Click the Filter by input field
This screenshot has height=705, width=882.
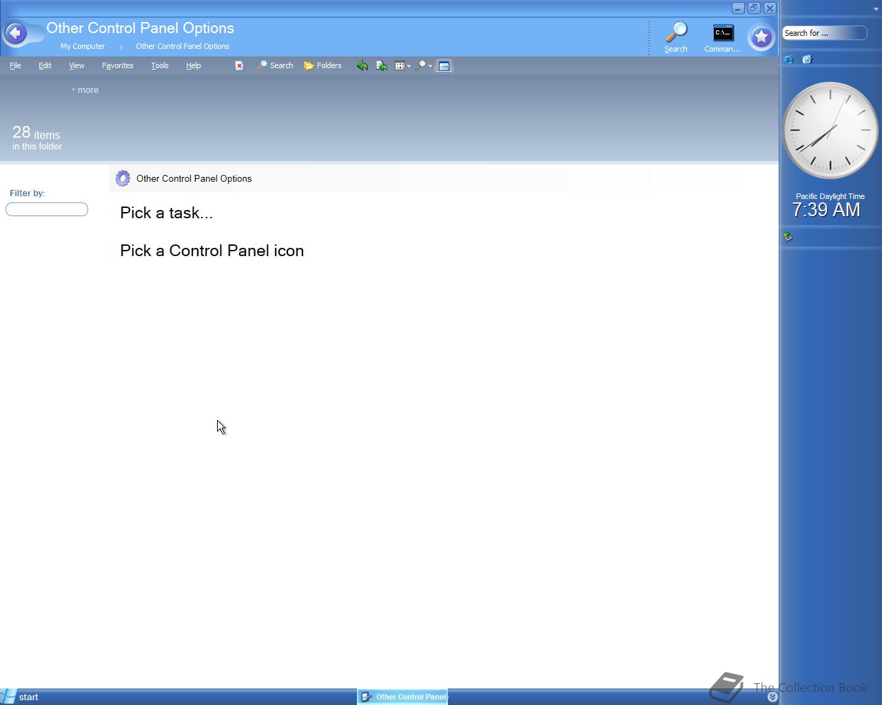47,209
